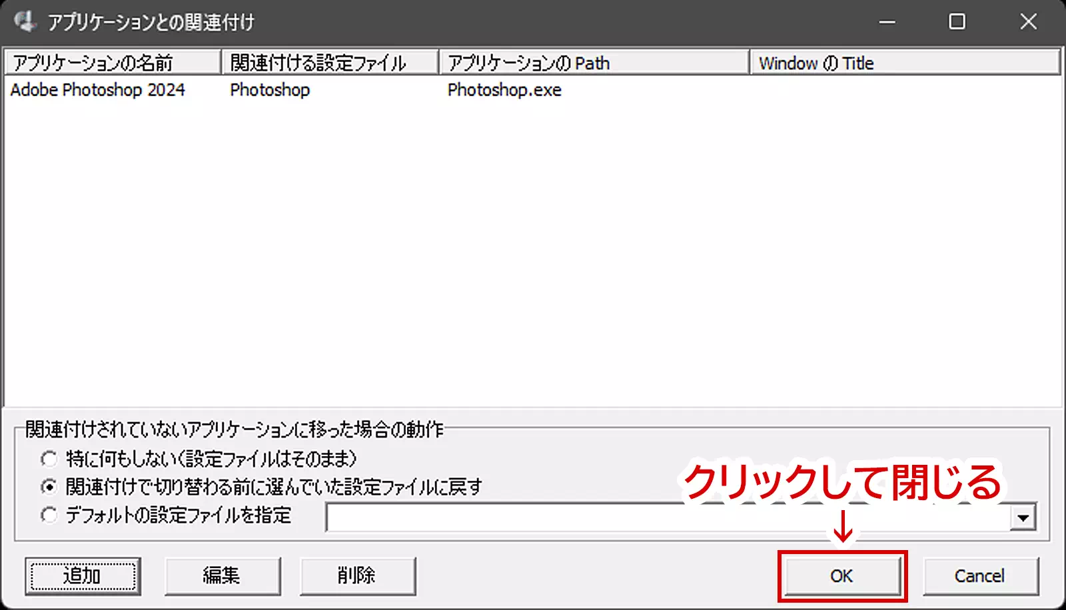Click the Photoshop.exe path cell

504,90
